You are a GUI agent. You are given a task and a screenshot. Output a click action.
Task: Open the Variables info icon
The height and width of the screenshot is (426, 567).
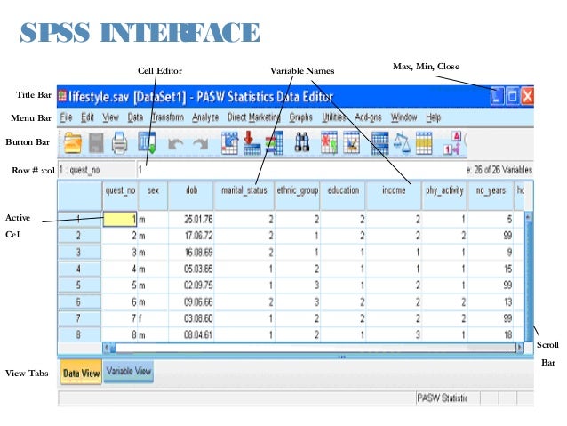click(x=275, y=143)
